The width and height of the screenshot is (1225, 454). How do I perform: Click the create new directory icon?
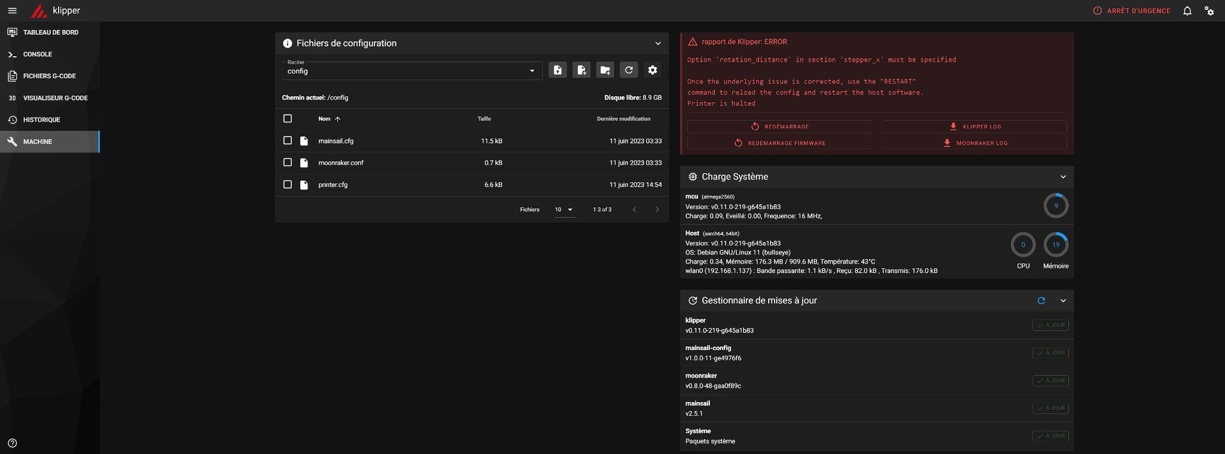coord(605,70)
